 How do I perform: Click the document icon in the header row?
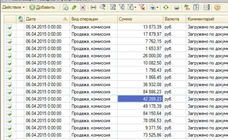[x=20, y=19]
